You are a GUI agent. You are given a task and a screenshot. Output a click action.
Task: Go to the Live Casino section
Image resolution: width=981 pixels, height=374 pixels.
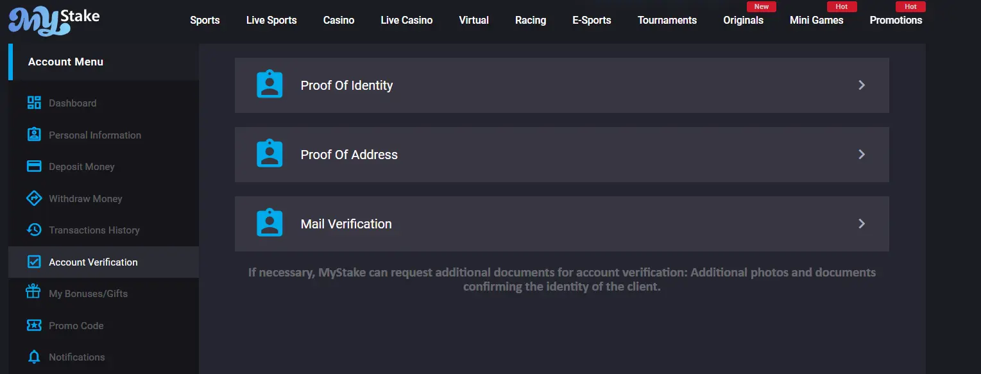click(407, 20)
